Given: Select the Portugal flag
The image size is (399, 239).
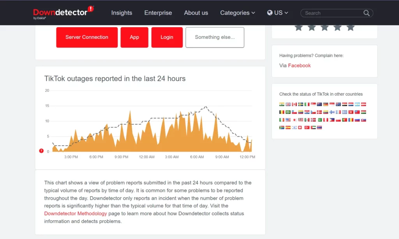Looking at the screenshot, I should pyautogui.click(x=344, y=120).
